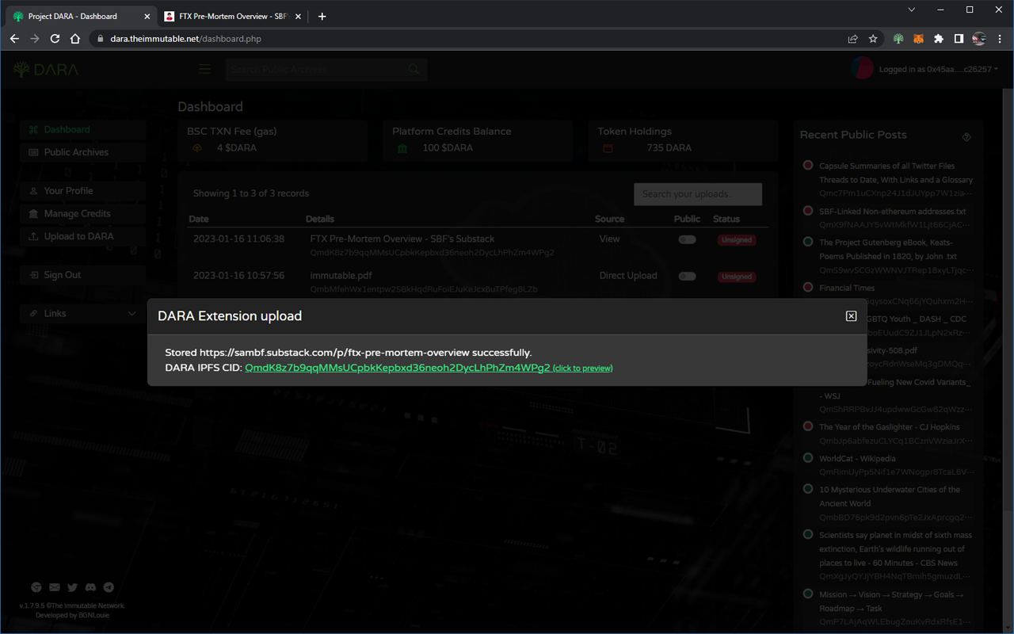Open Public Archives in the sidebar
The height and width of the screenshot is (634, 1014).
(82, 152)
